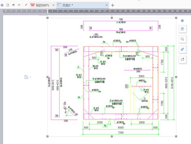Open the image layout options button

point(182,29)
